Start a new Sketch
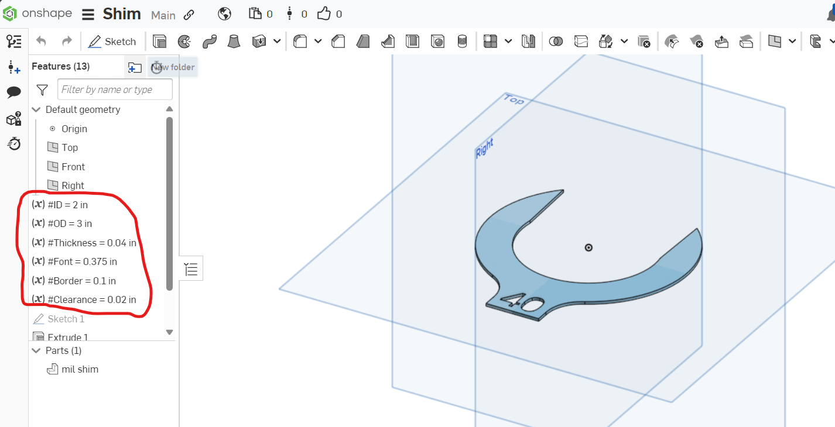 pos(113,41)
